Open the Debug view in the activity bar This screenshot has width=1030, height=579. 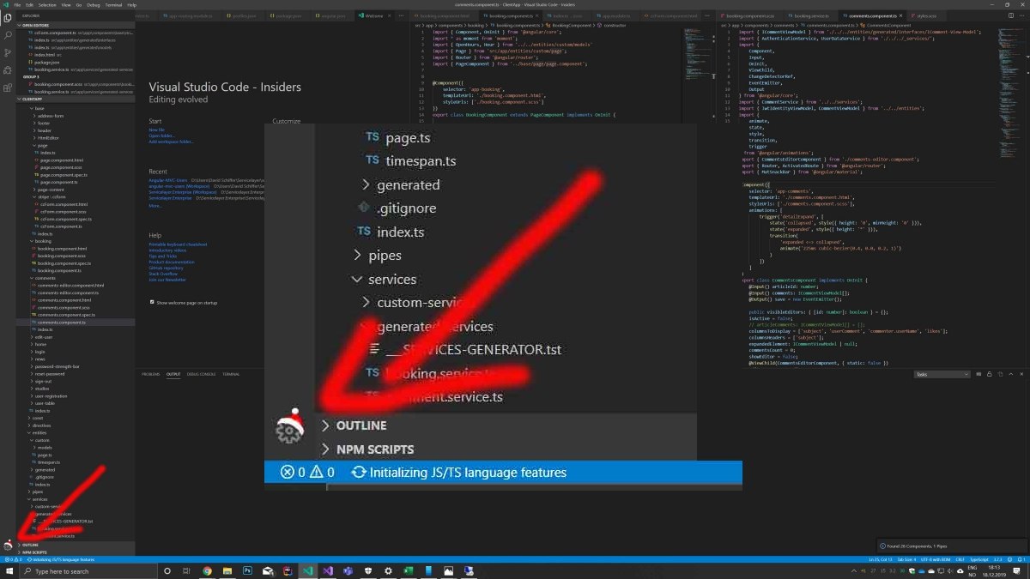click(8, 69)
